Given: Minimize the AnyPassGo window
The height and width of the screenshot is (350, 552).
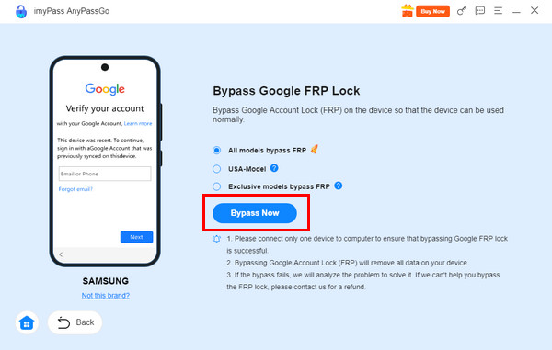Looking at the screenshot, I should click(516, 11).
